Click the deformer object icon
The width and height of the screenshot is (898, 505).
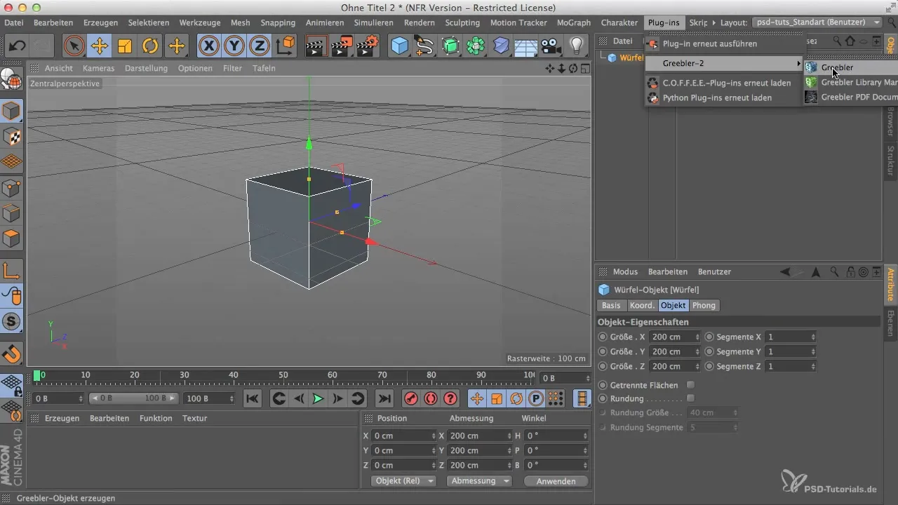(501, 46)
